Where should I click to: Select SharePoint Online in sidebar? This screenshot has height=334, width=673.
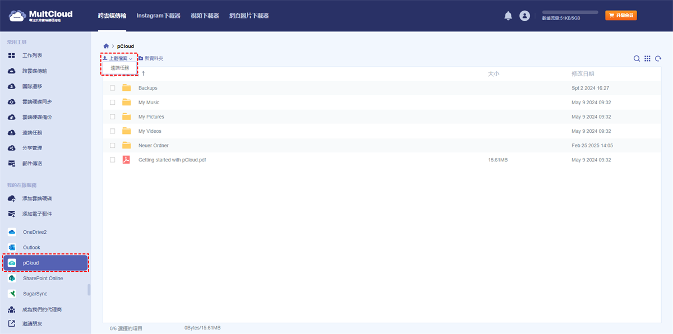(43, 279)
